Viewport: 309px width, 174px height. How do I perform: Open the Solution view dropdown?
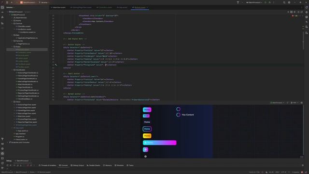[x=10, y=7]
